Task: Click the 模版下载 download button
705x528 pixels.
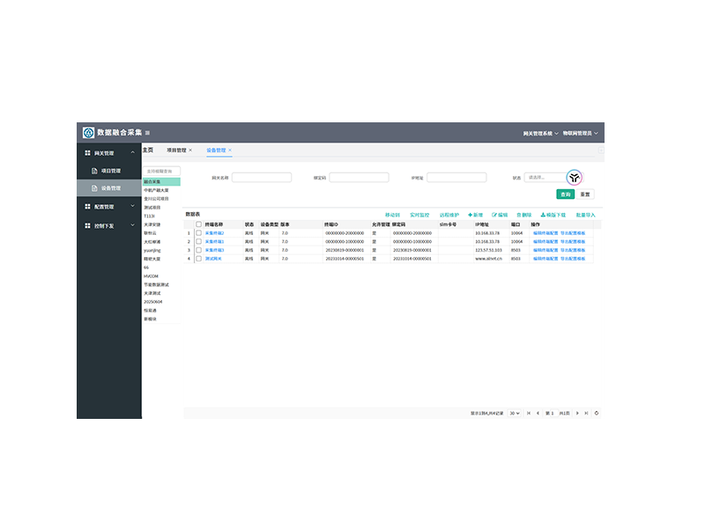Action: [x=552, y=215]
